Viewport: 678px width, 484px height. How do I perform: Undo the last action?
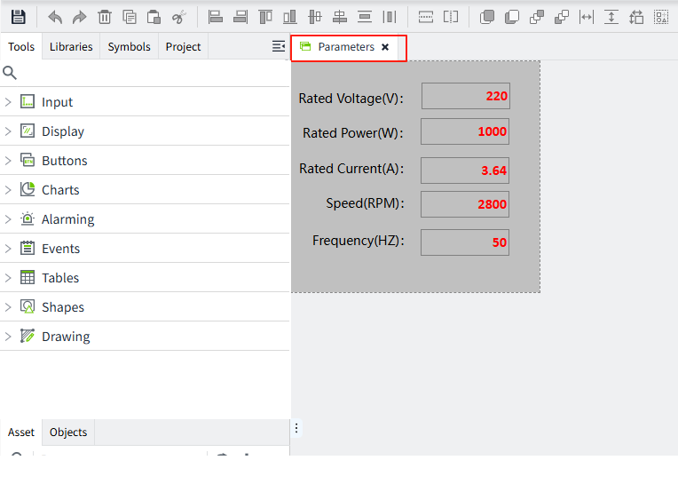coord(55,17)
